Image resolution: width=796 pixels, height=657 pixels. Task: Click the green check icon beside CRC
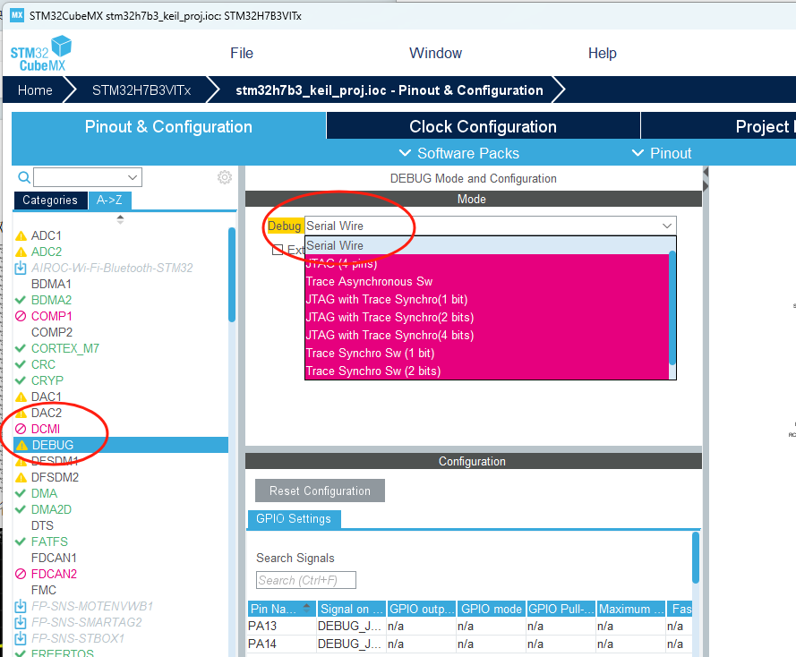pos(21,365)
